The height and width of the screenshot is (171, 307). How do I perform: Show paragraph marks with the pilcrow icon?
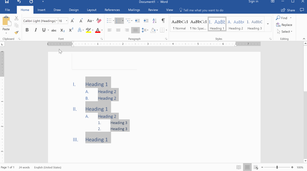(163, 21)
